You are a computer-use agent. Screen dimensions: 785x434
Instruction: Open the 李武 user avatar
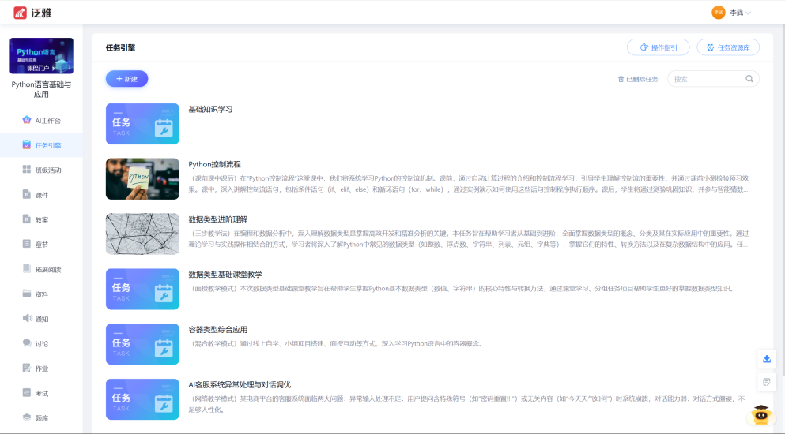click(x=719, y=13)
